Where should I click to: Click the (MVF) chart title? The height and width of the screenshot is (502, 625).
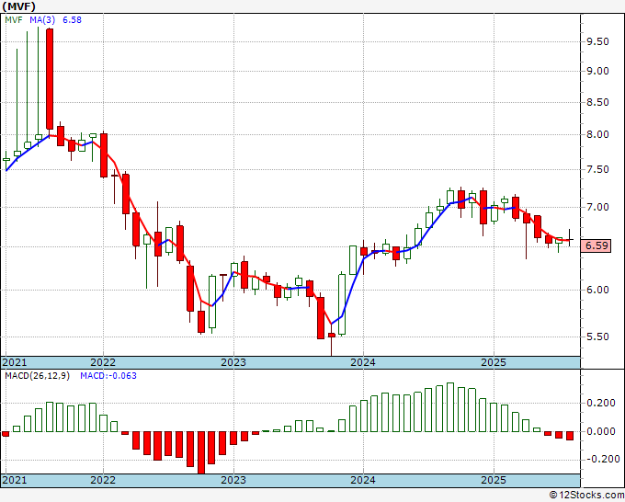(x=18, y=6)
